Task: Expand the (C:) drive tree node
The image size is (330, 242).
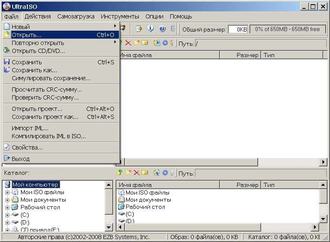Action: click(8, 215)
